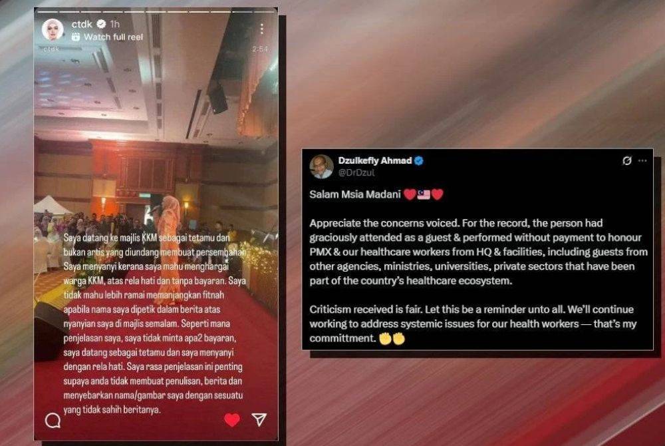Click the 2:54 reel duration label
665x446 pixels.
(x=260, y=49)
